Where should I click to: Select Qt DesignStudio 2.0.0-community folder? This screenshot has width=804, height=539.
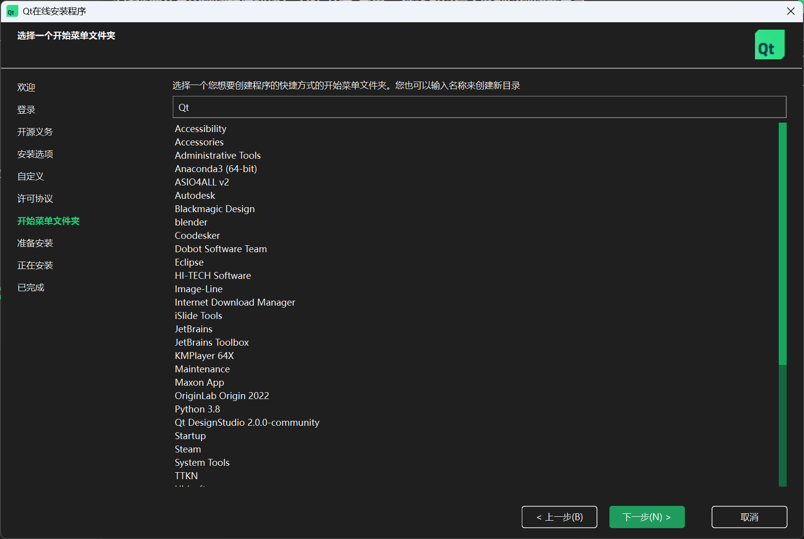click(x=247, y=422)
